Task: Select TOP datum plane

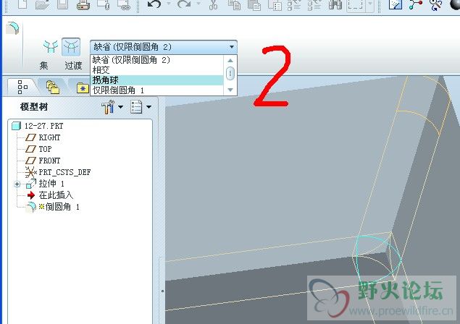Action: coord(45,149)
